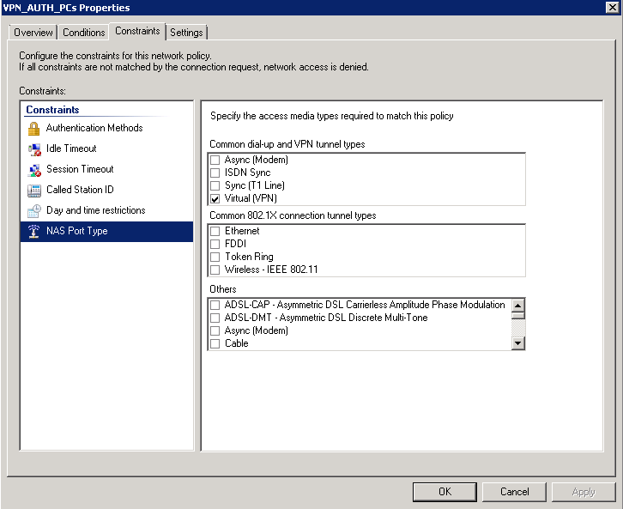Switch to the Overview tab
Viewport: 623px width, 509px height.
[x=33, y=33]
